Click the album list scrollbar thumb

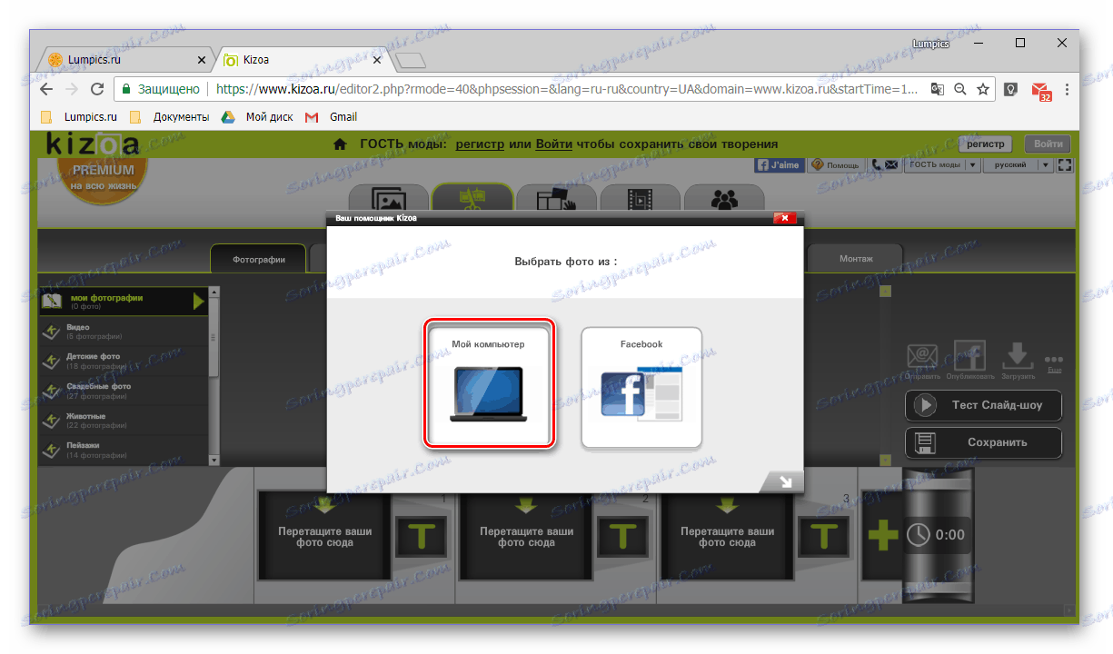214,338
